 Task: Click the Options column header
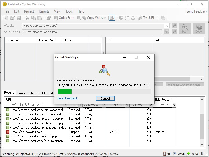pos(75,40)
